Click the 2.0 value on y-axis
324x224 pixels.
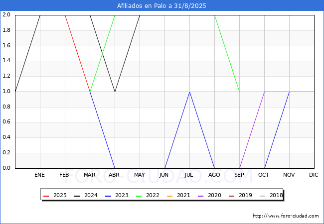pos(6,14)
